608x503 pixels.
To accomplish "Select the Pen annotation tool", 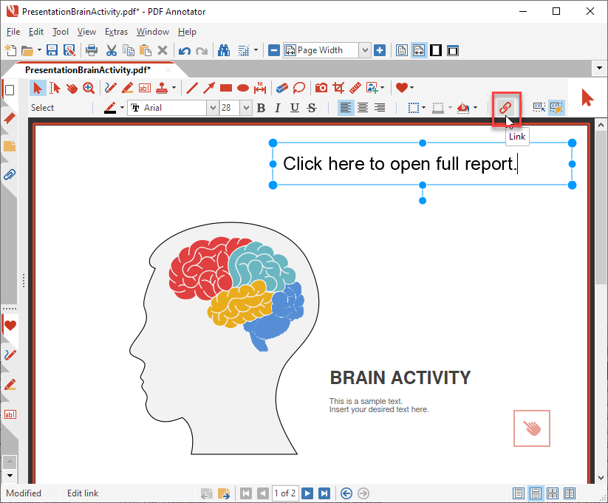I will pos(109,87).
